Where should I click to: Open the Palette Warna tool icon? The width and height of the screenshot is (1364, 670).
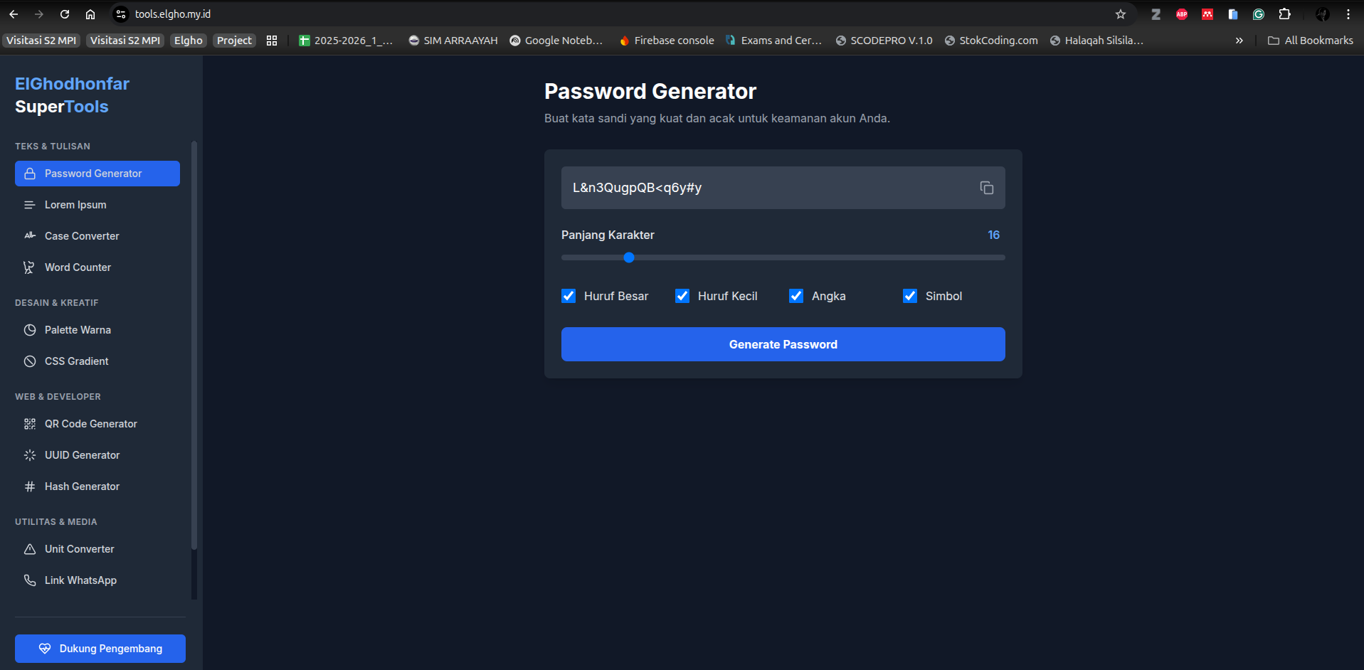point(30,330)
